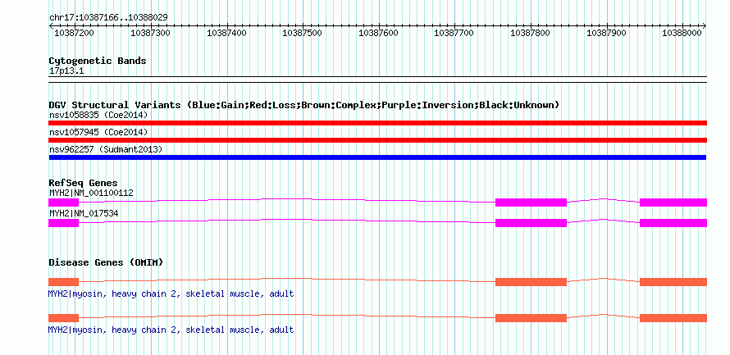Click ruler tick label 10388000

pos(682,33)
